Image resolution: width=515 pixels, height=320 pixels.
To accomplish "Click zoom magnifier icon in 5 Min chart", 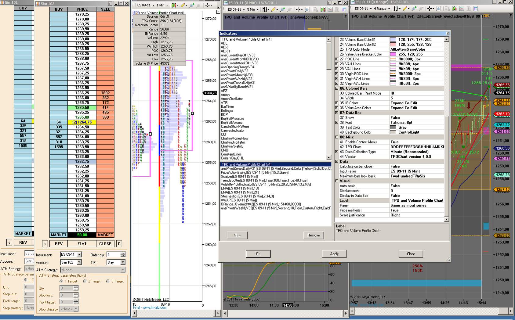I will [x=307, y=9].
